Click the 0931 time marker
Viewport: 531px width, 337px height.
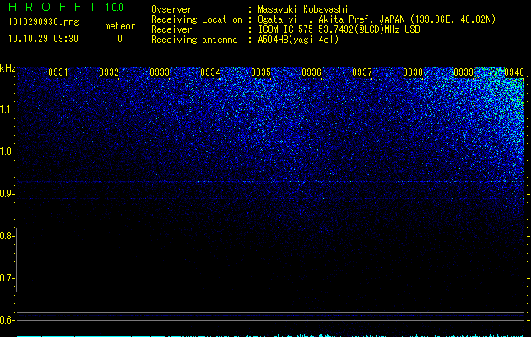point(58,72)
